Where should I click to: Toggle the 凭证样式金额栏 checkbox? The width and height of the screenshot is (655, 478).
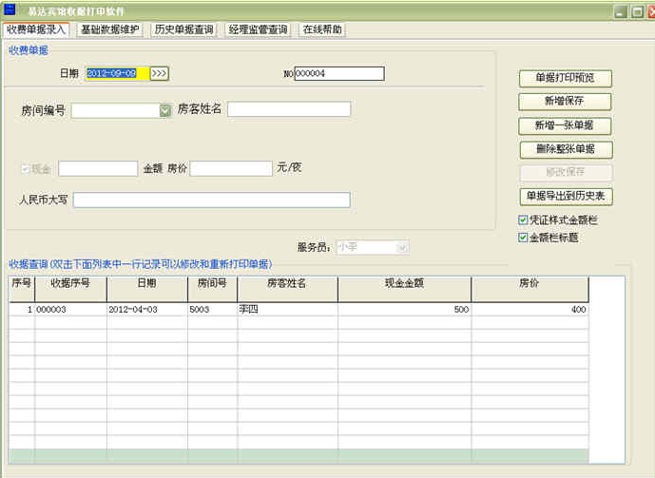tap(524, 220)
